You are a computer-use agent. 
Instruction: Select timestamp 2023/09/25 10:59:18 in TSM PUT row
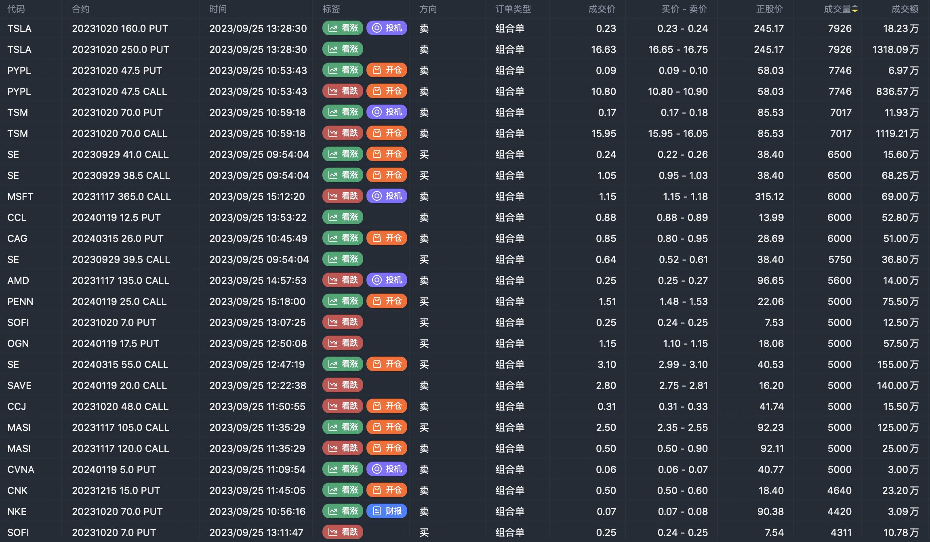[257, 112]
